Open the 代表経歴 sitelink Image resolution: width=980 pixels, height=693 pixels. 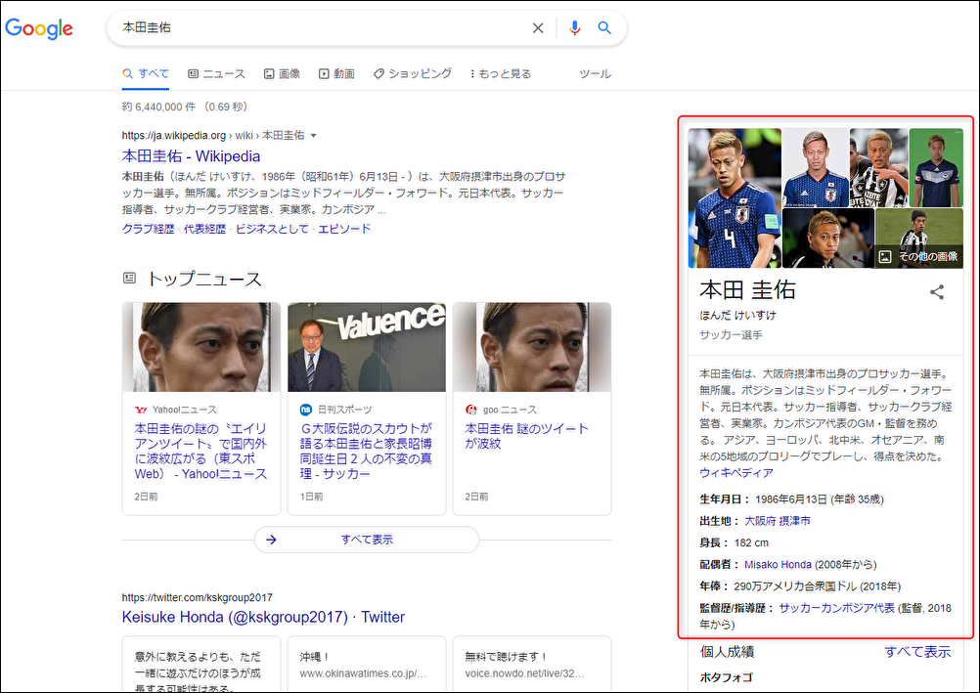click(204, 229)
